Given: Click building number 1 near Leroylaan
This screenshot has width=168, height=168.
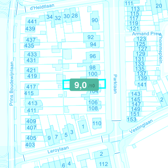Looking at the screenshot, I should coord(83,126).
